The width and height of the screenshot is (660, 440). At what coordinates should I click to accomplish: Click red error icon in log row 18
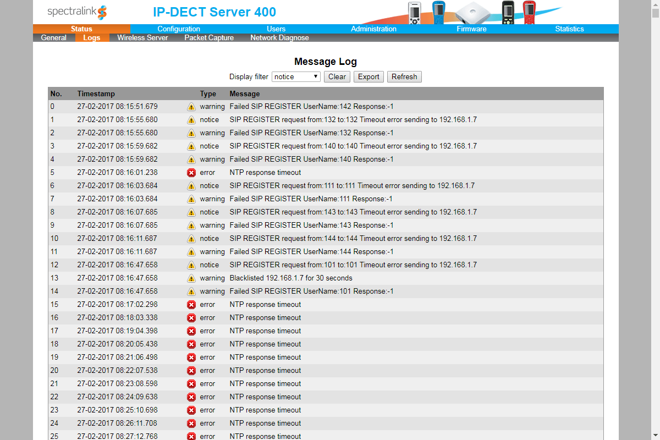click(191, 344)
